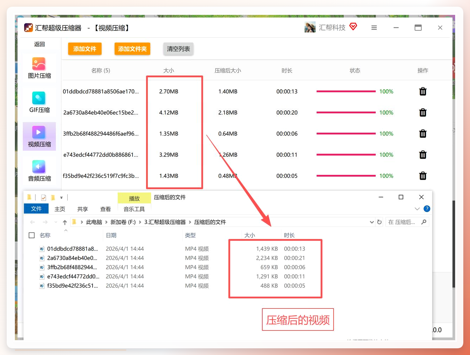Delete the e743edcf44772dd0b886861 video row
Screen dimensions: 470x355
pos(423,155)
